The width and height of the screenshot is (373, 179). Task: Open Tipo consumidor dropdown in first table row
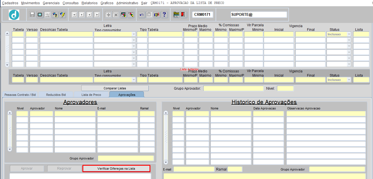(x=134, y=34)
